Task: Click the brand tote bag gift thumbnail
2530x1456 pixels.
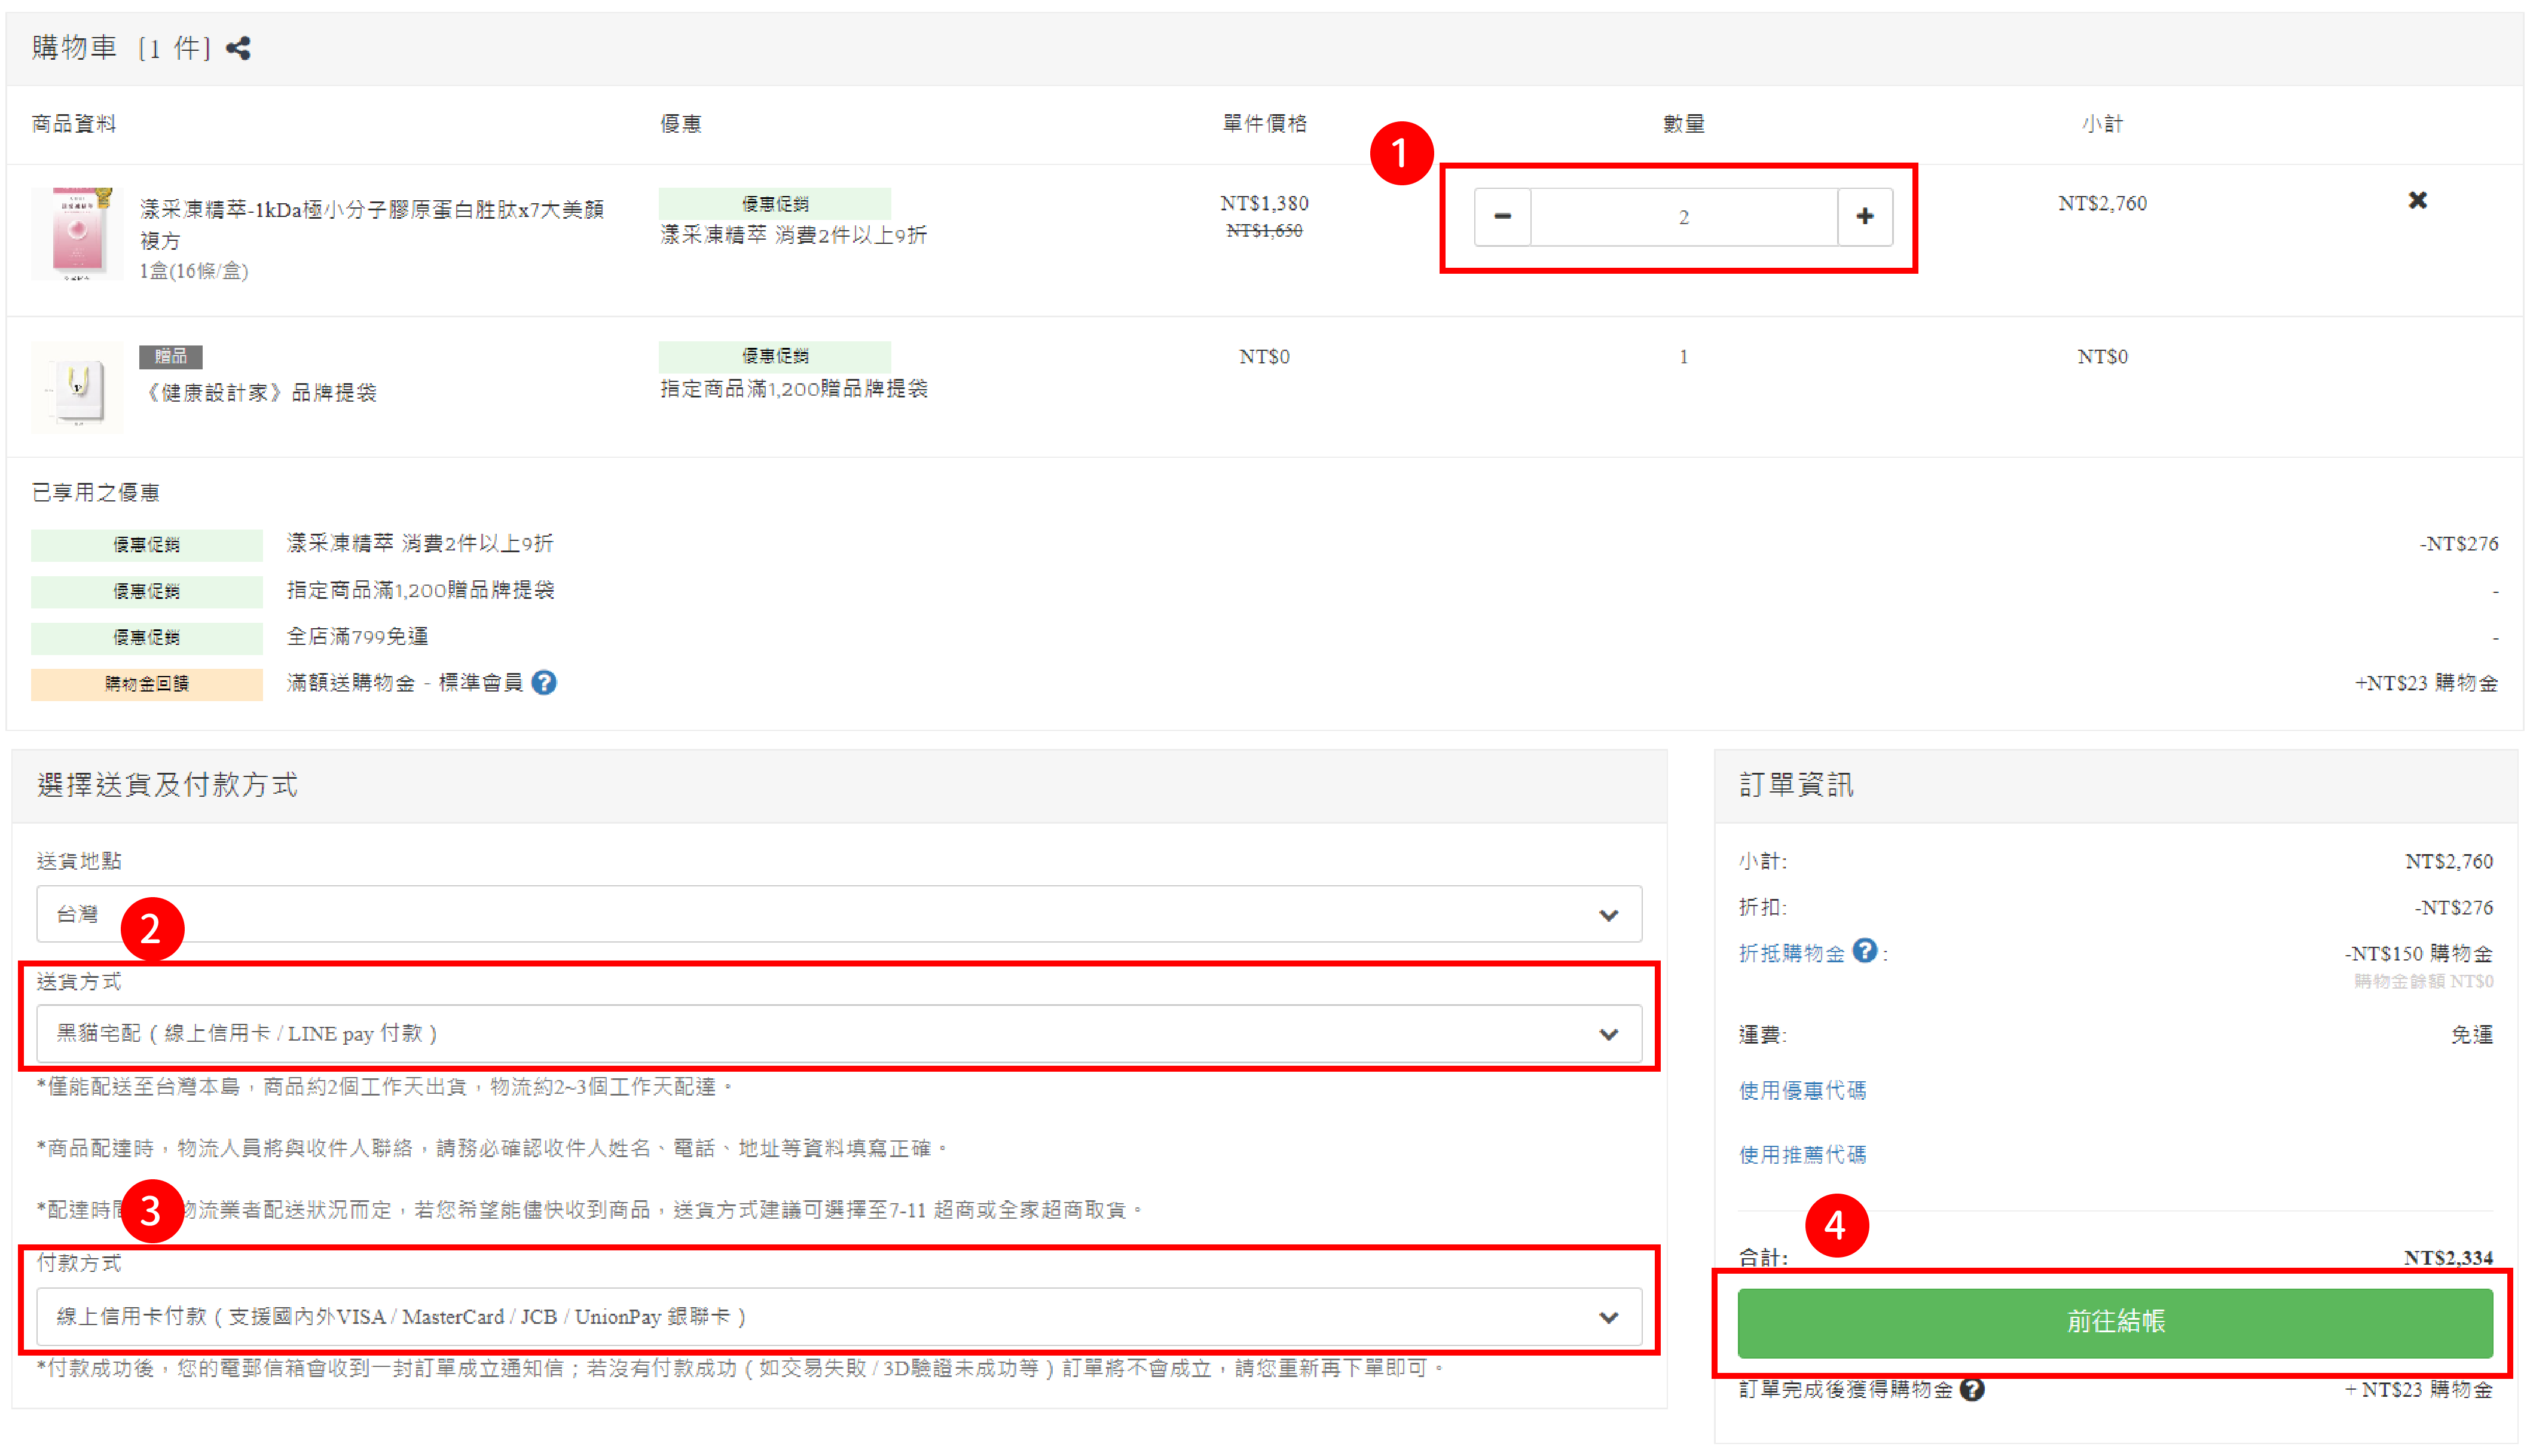Action: (77, 387)
